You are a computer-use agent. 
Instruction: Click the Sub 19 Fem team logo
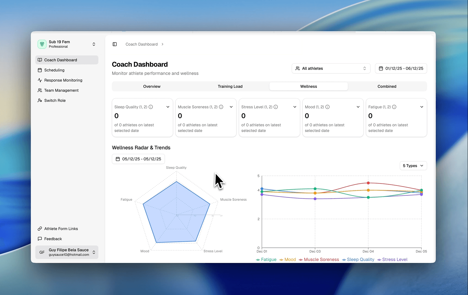click(42, 44)
